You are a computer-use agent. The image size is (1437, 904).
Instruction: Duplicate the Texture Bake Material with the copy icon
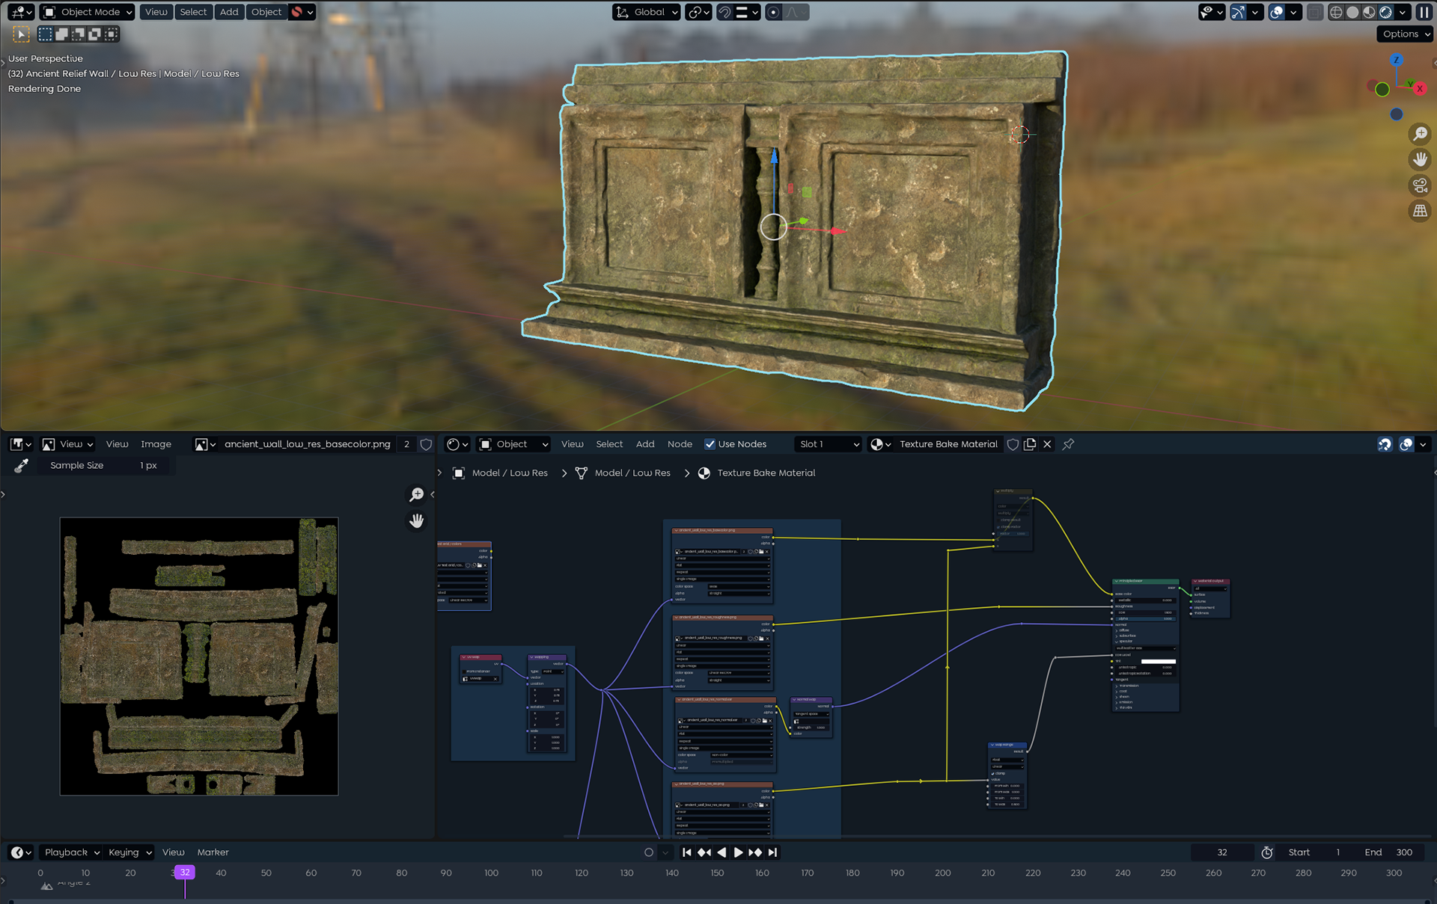(x=1030, y=444)
